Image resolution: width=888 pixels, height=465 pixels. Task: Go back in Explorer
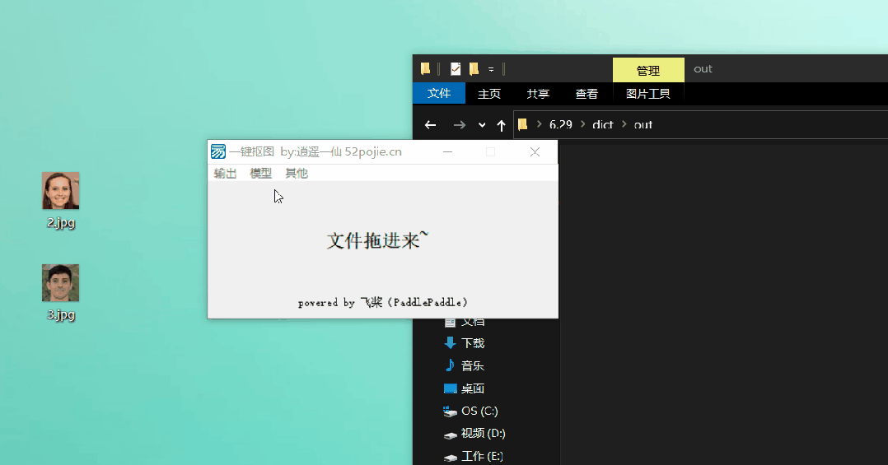click(430, 125)
